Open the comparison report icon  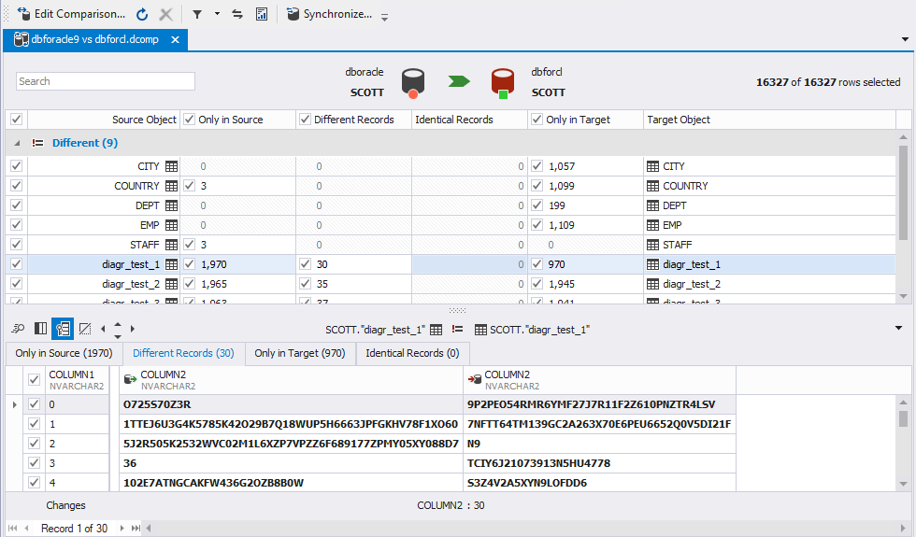[262, 14]
